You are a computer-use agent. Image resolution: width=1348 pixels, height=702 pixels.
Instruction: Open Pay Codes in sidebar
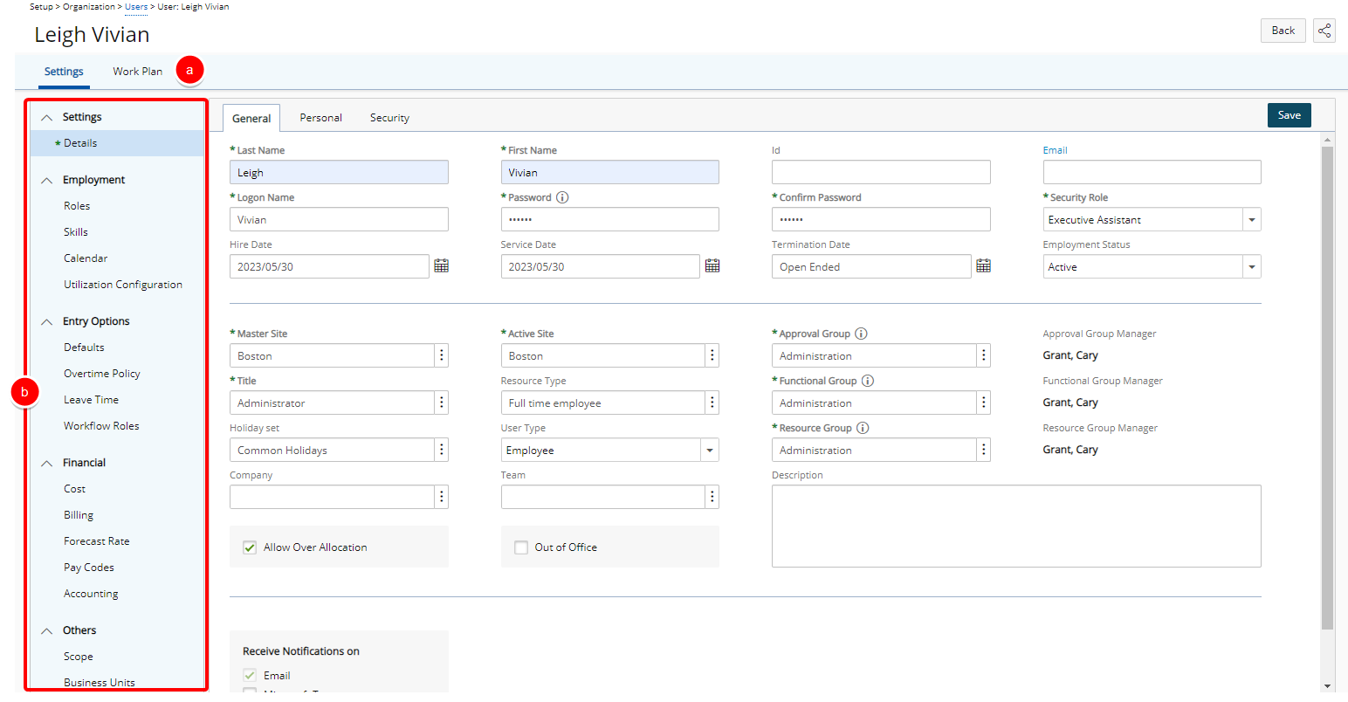point(89,568)
